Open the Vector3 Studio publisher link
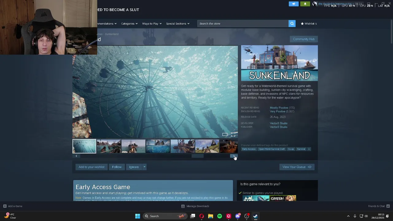This screenshot has width=393, height=221. [278, 127]
